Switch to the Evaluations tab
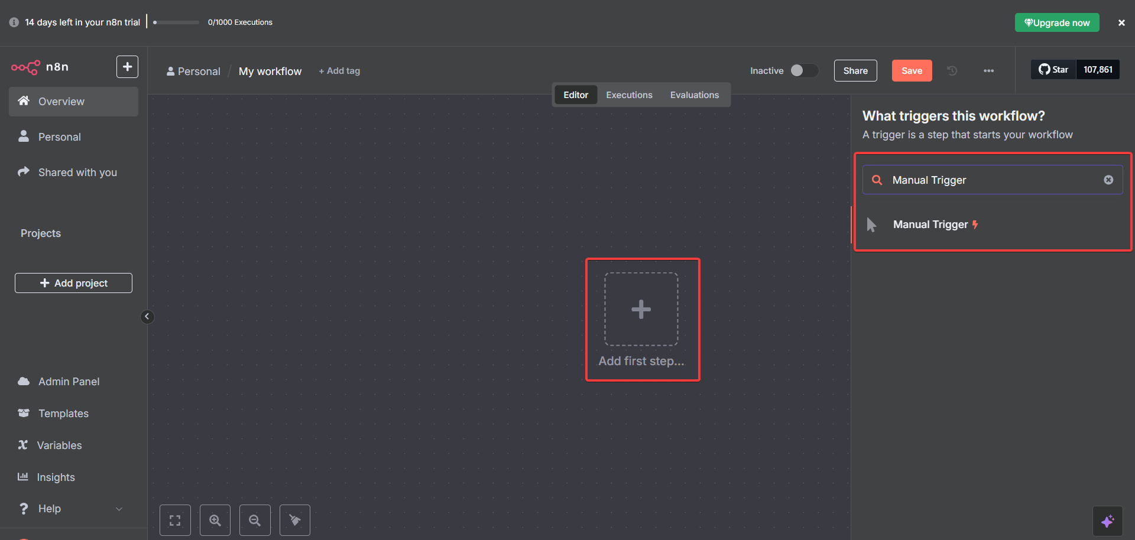Screen dimensions: 1135x540 click(x=695, y=95)
